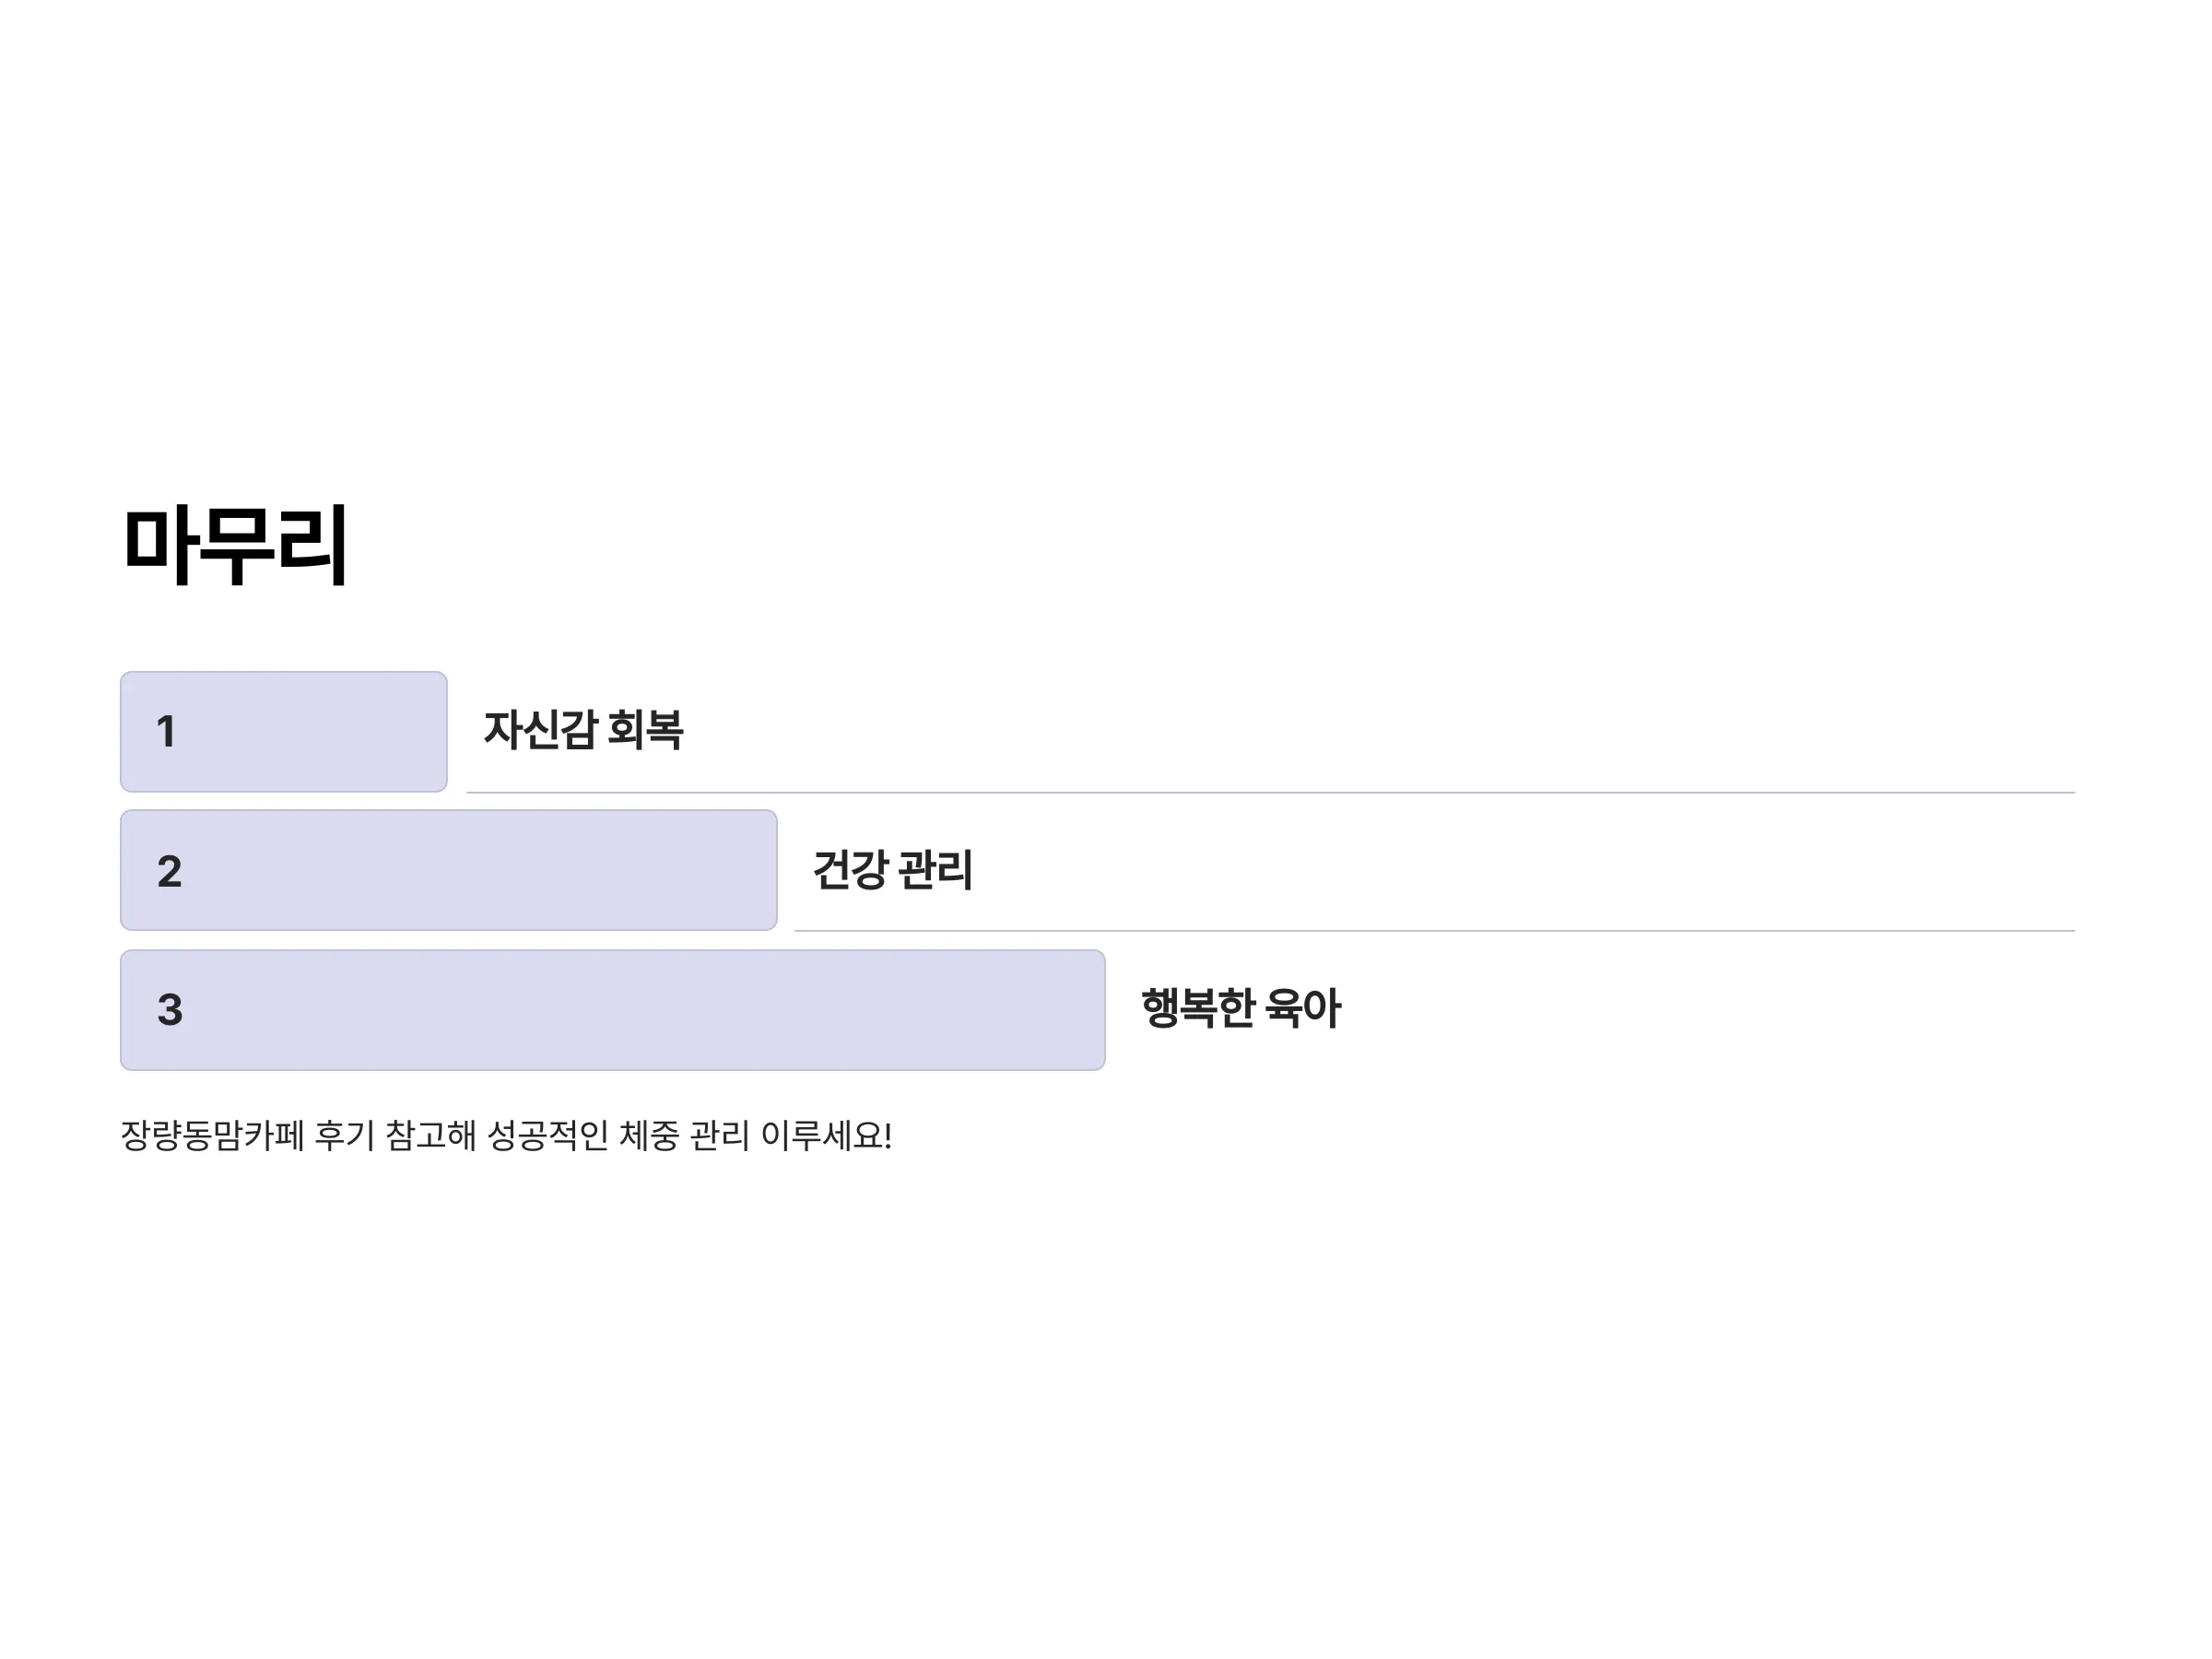Image resolution: width=2212 pixels, height=1659 pixels.
Task: Click the digit 1 inside the first bar
Action: [167, 732]
